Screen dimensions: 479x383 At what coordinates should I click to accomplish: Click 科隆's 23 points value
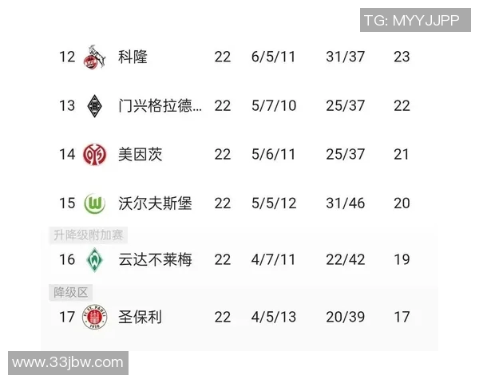tap(402, 57)
